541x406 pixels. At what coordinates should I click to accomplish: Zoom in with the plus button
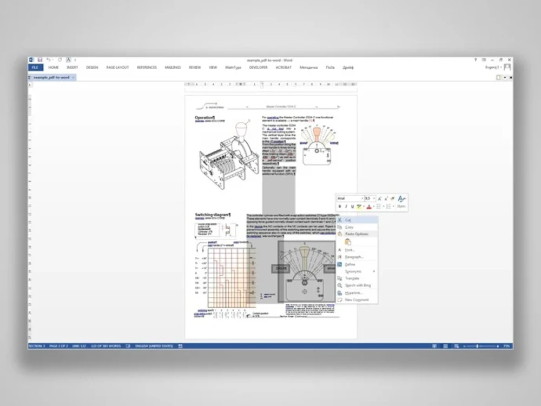498,346
